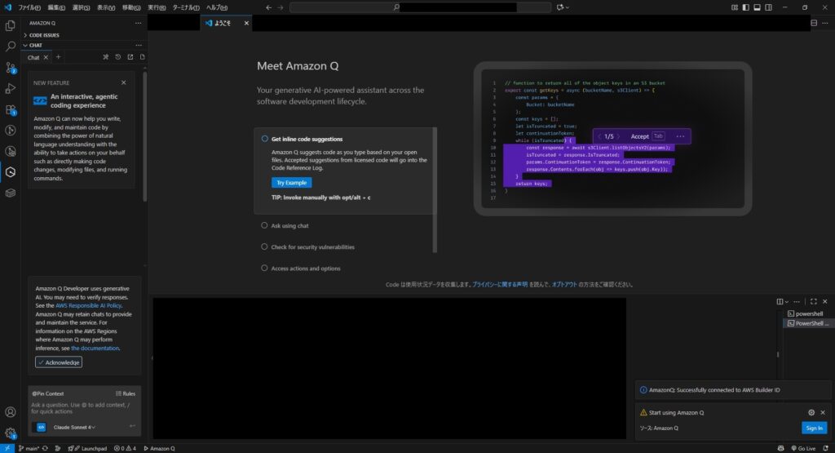The image size is (835, 453).
Task: Open the notifications bell in status bar
Action: click(x=825, y=448)
